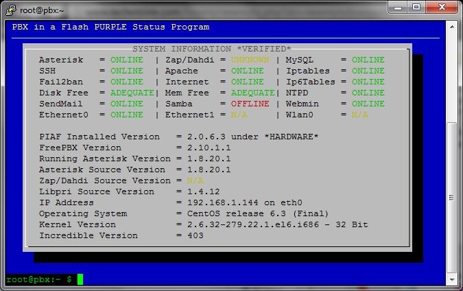Click the SSH ONLINE status value
Viewport: 463px width, 291px height.
[x=127, y=71]
